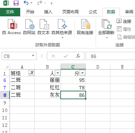
Task: Open the undo history dropdown arrow
Action: coord(32,3)
